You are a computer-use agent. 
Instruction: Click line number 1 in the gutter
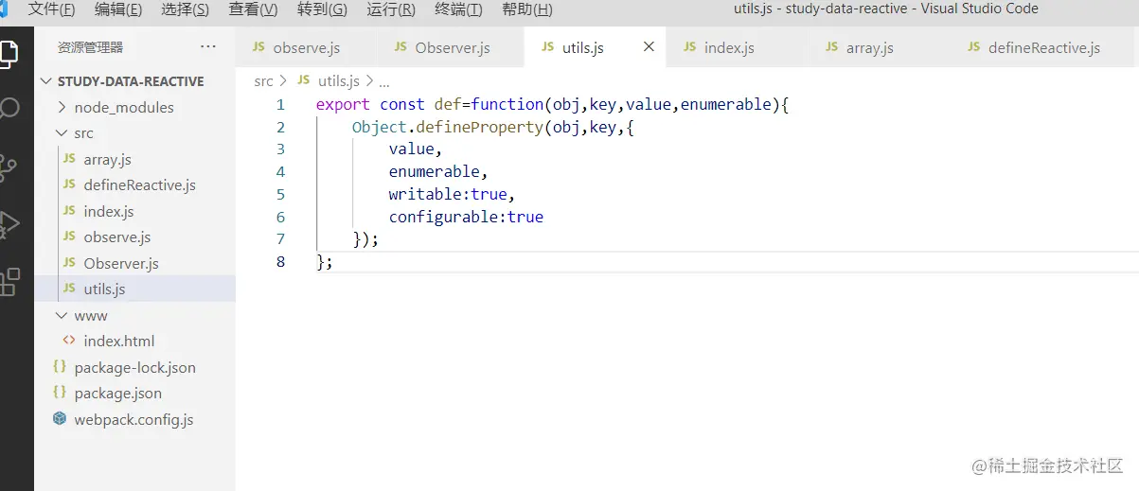coord(280,105)
